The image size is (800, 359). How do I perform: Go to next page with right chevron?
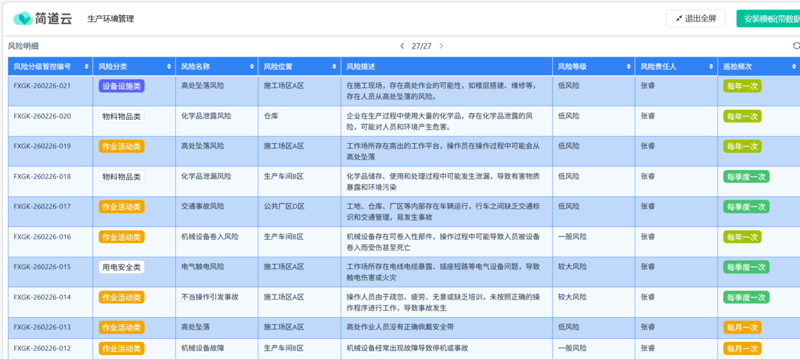(x=441, y=46)
